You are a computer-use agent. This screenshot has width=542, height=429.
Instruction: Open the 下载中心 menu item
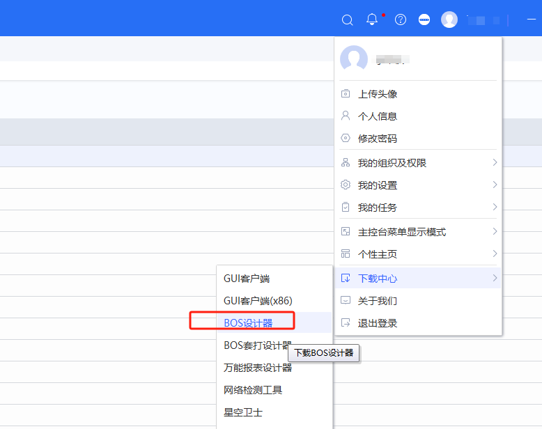(x=378, y=279)
